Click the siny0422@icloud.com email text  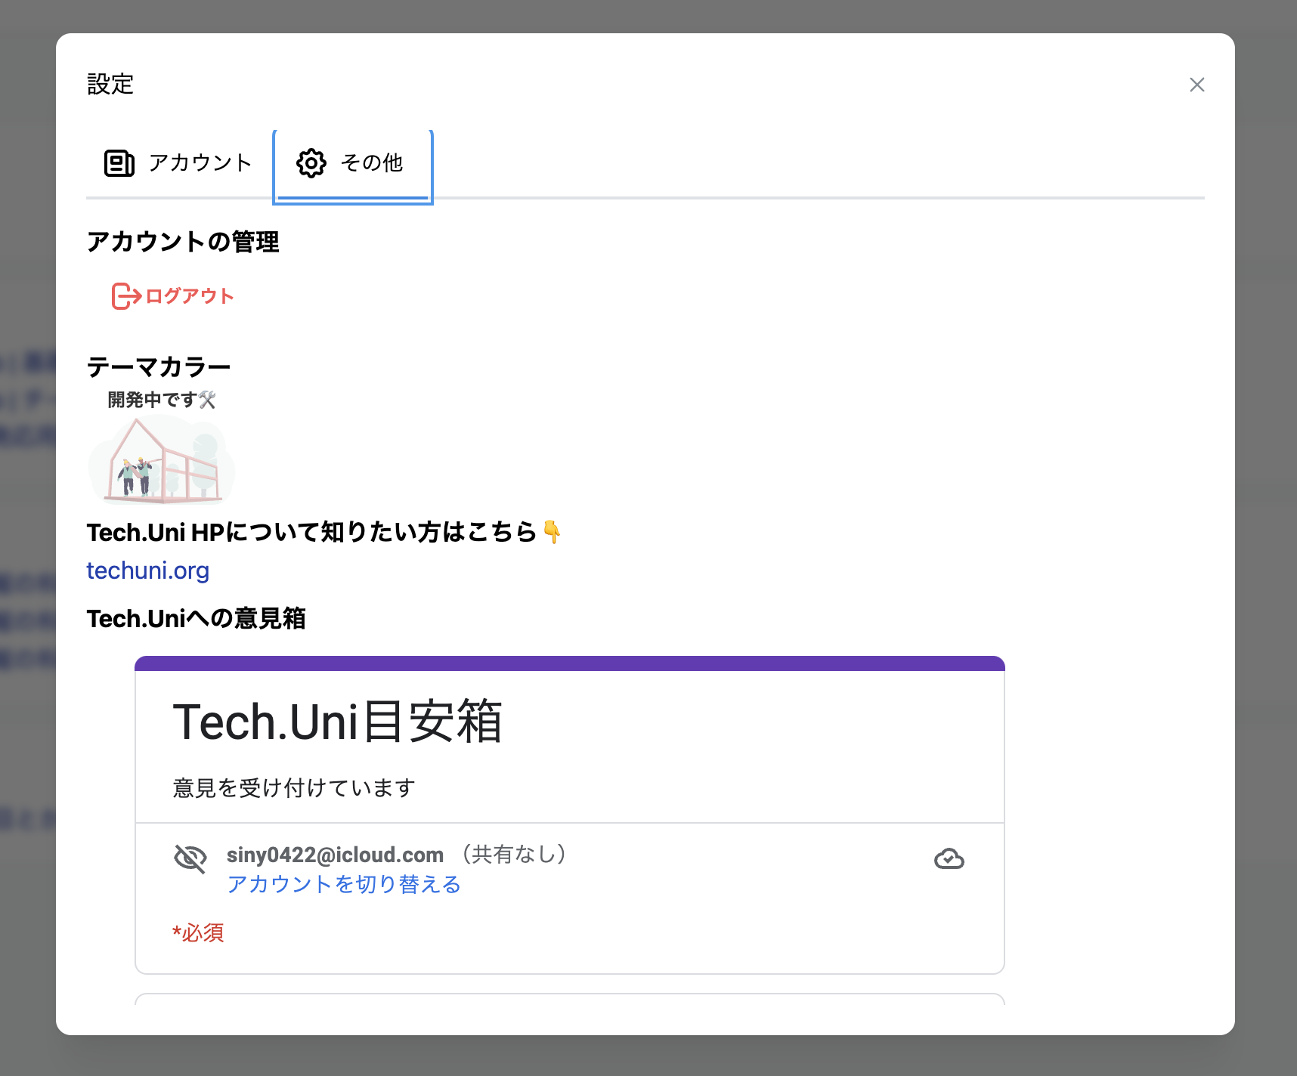[336, 855]
